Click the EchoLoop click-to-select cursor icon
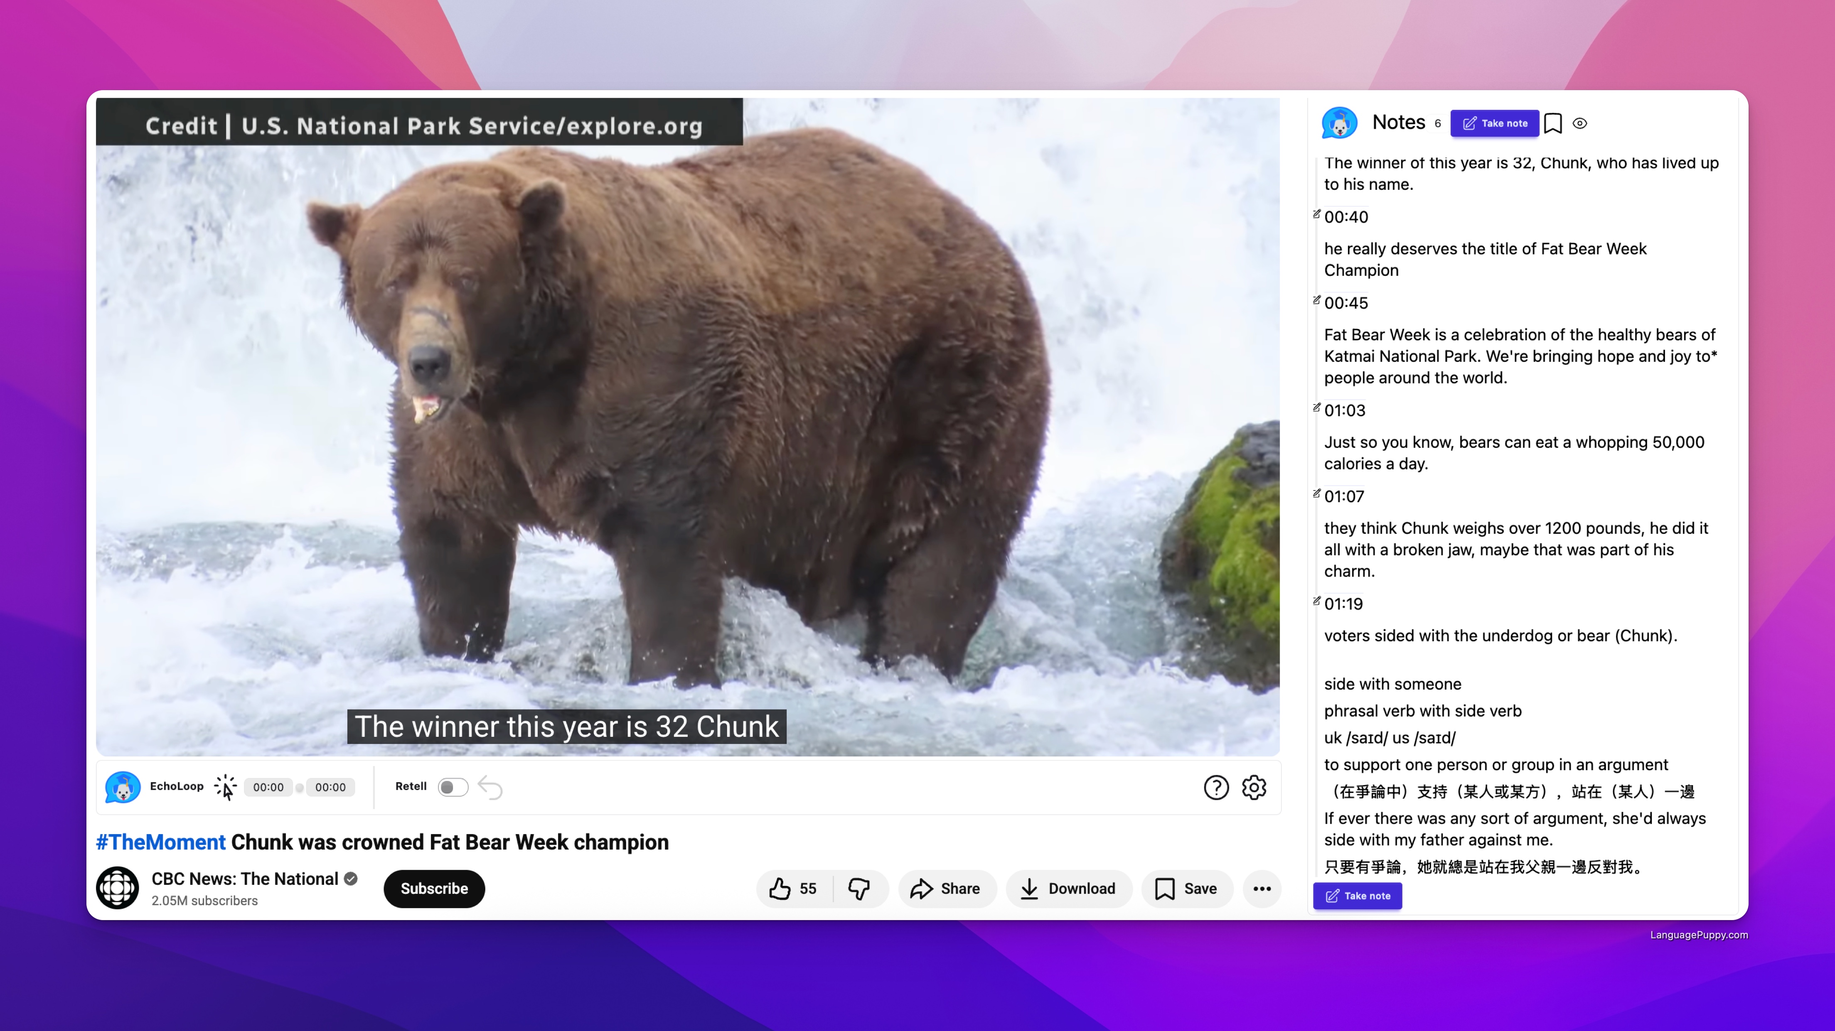 [225, 787]
